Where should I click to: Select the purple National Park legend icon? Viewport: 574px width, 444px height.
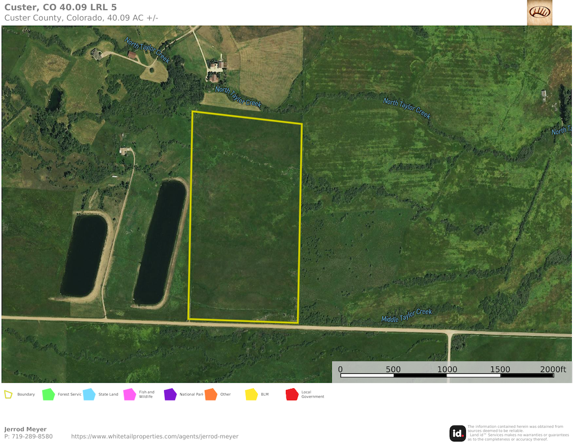pyautogui.click(x=170, y=395)
